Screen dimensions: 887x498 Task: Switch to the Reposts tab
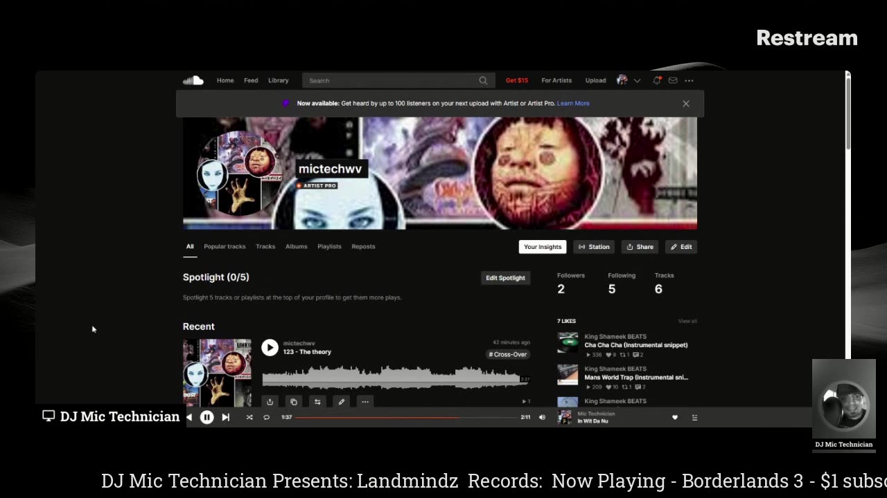click(x=363, y=246)
